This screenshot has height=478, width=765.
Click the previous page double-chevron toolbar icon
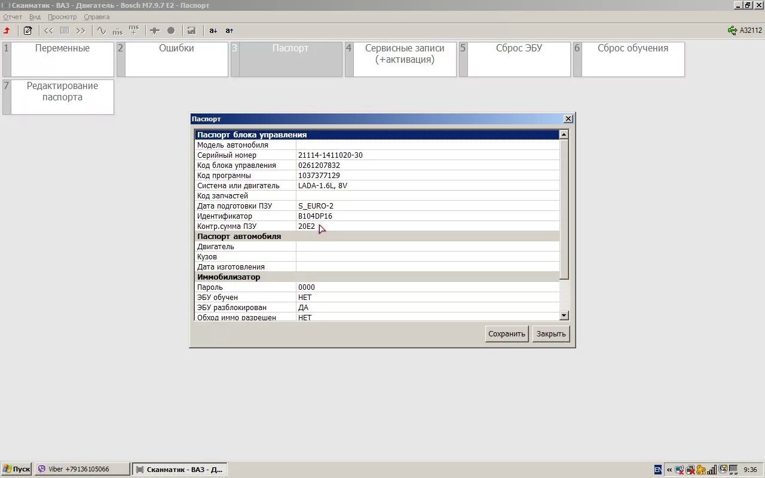49,30
